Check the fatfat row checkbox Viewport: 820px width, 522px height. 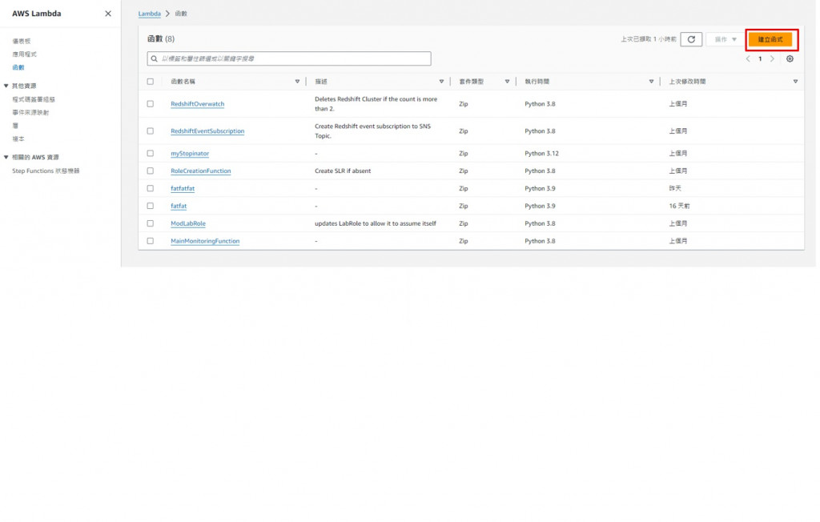150,206
